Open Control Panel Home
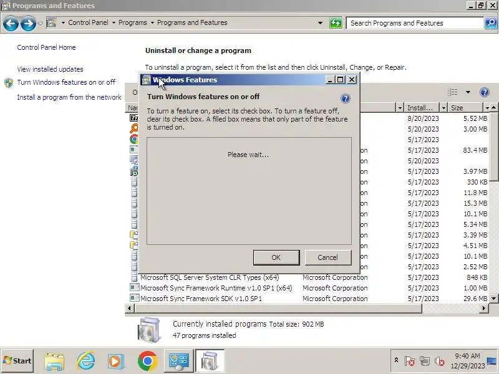The image size is (499, 374). point(46,47)
